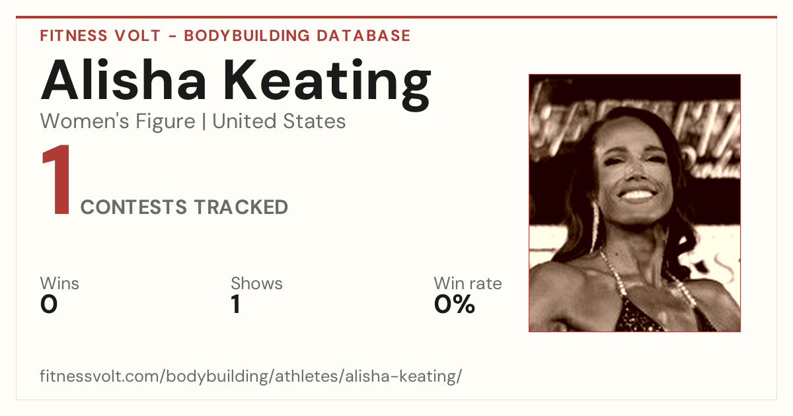Open the fitnessvolt.com athlete URL text

tap(251, 377)
